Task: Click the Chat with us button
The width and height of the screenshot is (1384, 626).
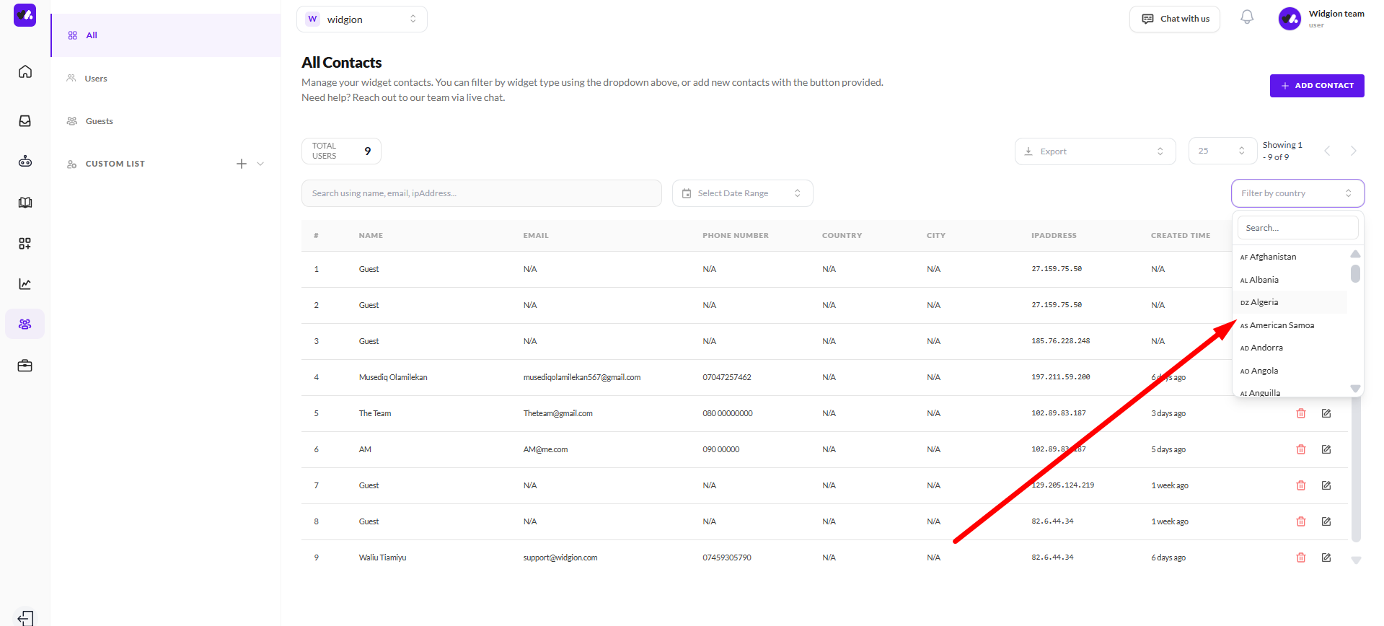Action: coord(1174,19)
